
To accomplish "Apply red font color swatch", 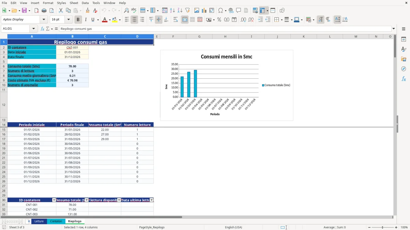I will 105,20.
